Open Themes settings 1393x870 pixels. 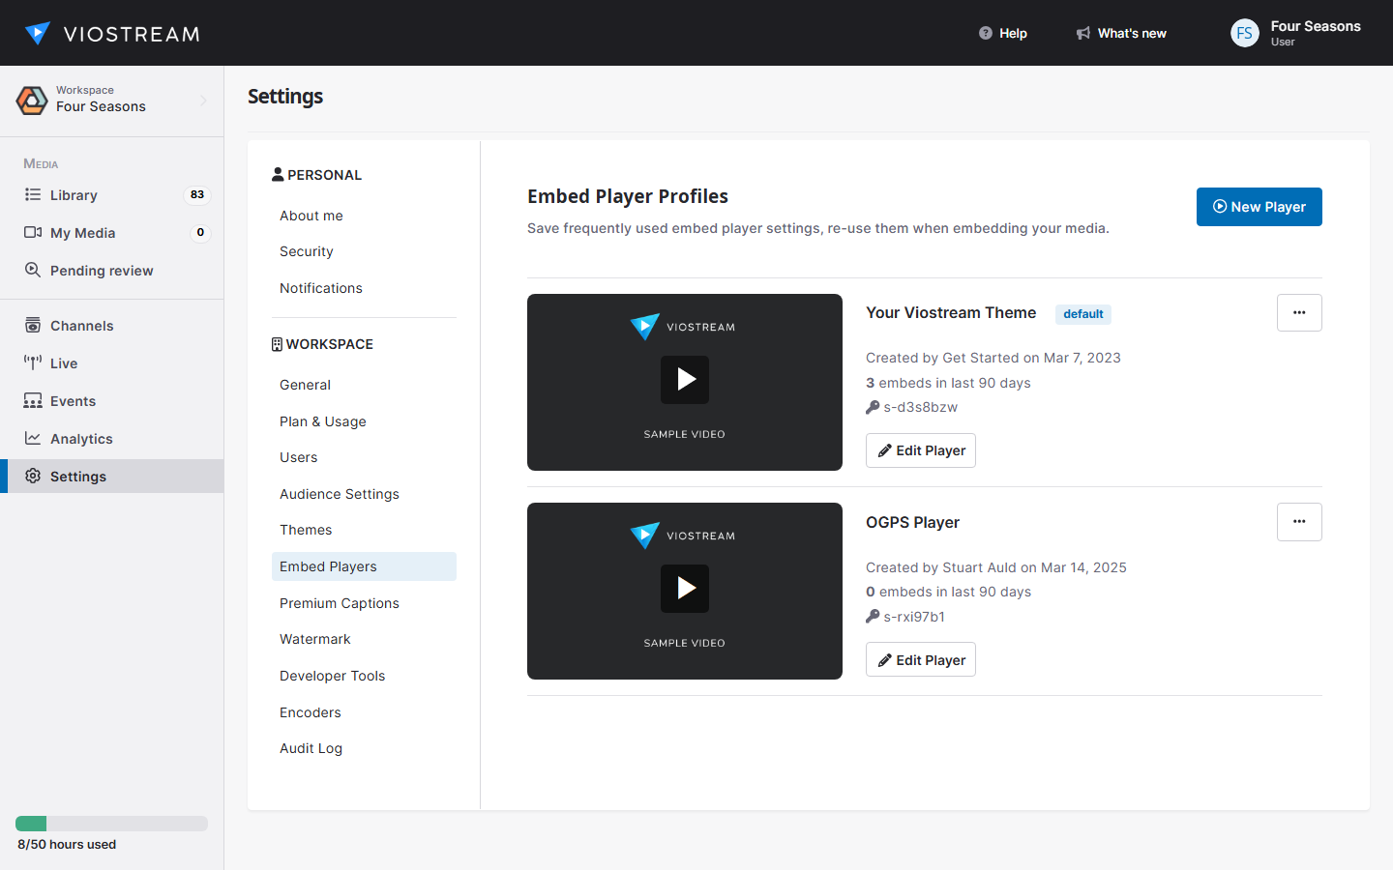coord(364,530)
